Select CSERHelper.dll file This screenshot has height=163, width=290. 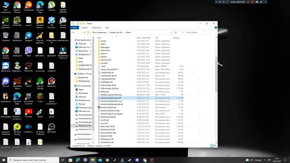tap(106, 82)
